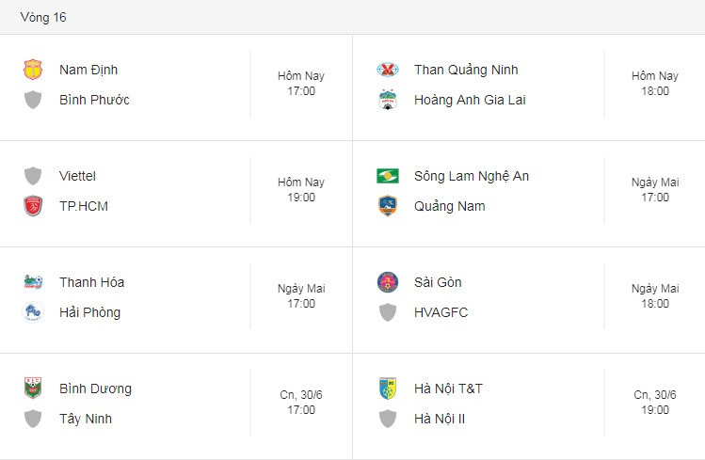Select the Vòng 16 round header

pos(43,18)
